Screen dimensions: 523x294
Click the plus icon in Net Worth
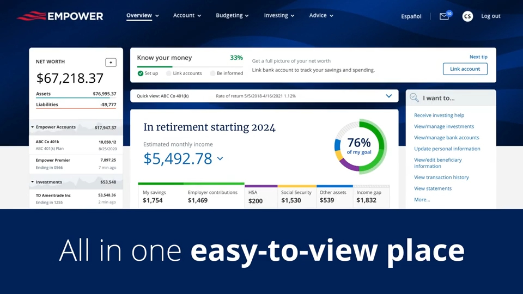point(111,63)
